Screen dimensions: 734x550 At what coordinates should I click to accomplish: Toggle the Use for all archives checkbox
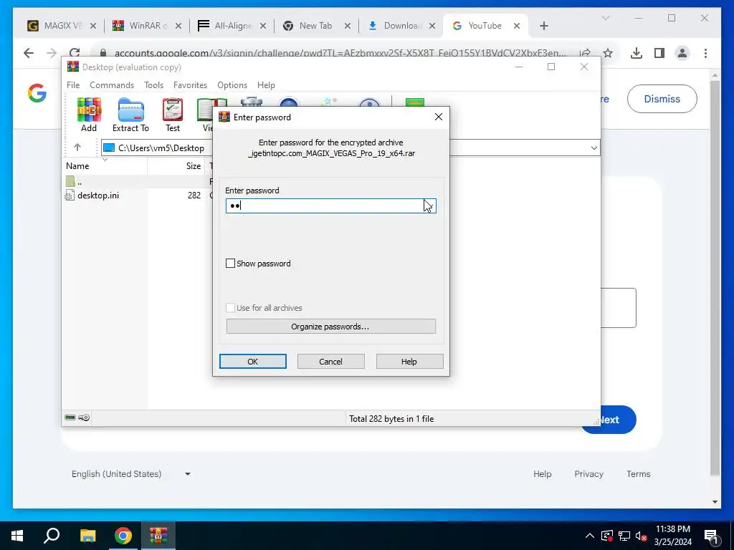(230, 308)
